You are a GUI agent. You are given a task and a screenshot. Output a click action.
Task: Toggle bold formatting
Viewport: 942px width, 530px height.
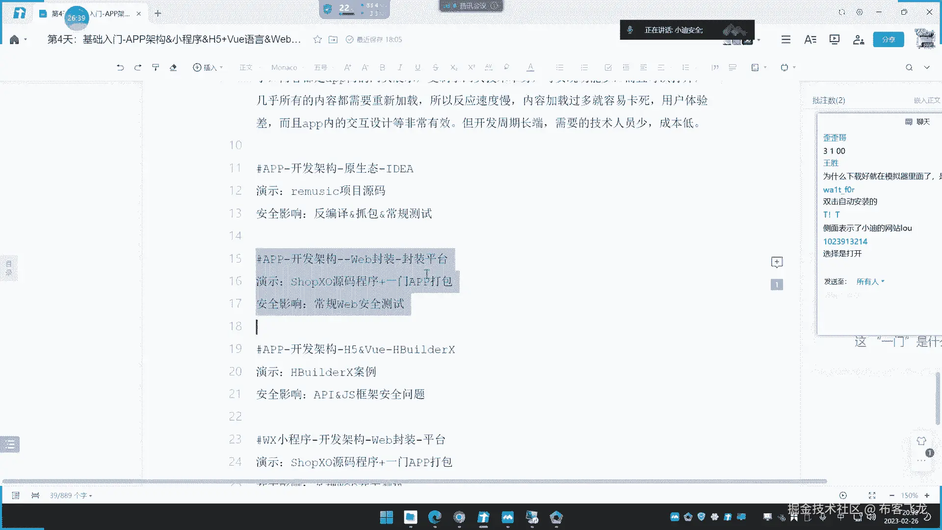pyautogui.click(x=382, y=68)
